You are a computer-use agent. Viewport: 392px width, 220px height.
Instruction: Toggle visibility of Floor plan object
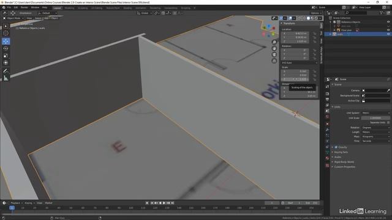[388, 30]
